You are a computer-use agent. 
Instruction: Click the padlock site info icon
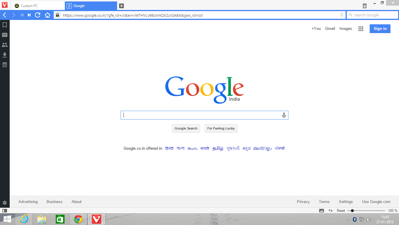[58, 15]
